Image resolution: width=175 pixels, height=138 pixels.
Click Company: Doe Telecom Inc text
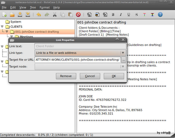98,107
